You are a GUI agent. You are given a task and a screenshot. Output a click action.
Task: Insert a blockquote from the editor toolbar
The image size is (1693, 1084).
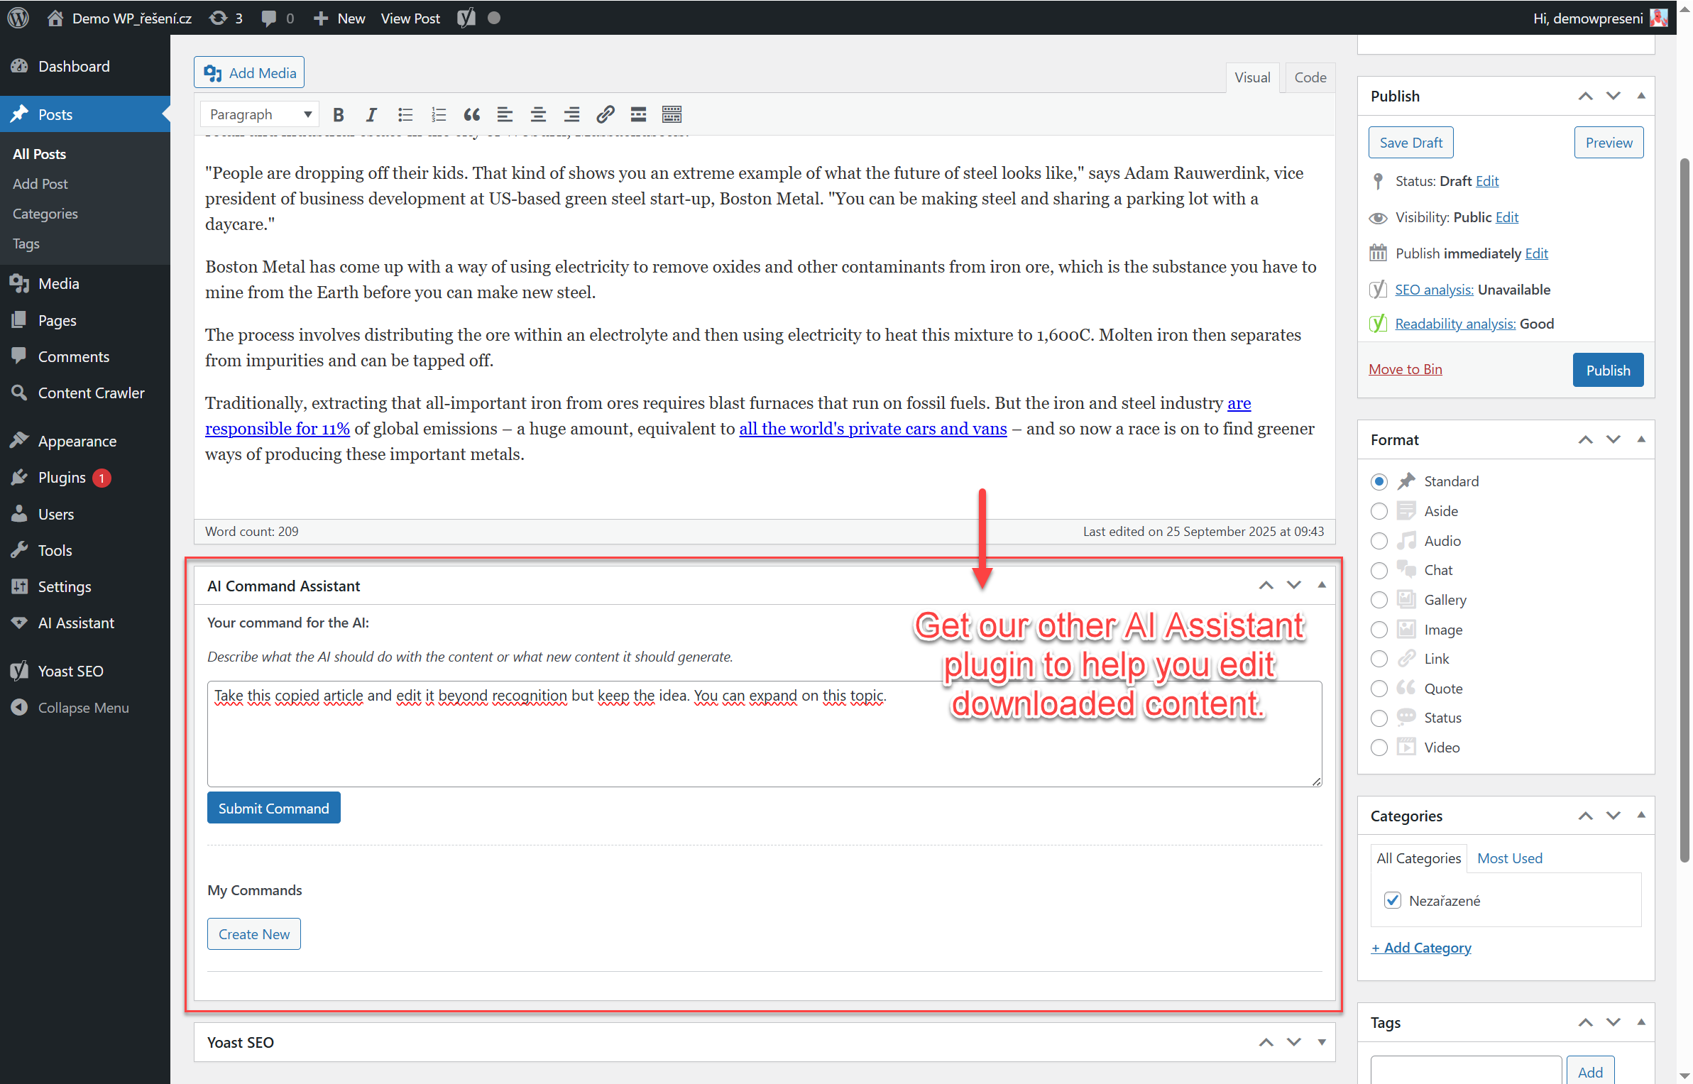(471, 114)
